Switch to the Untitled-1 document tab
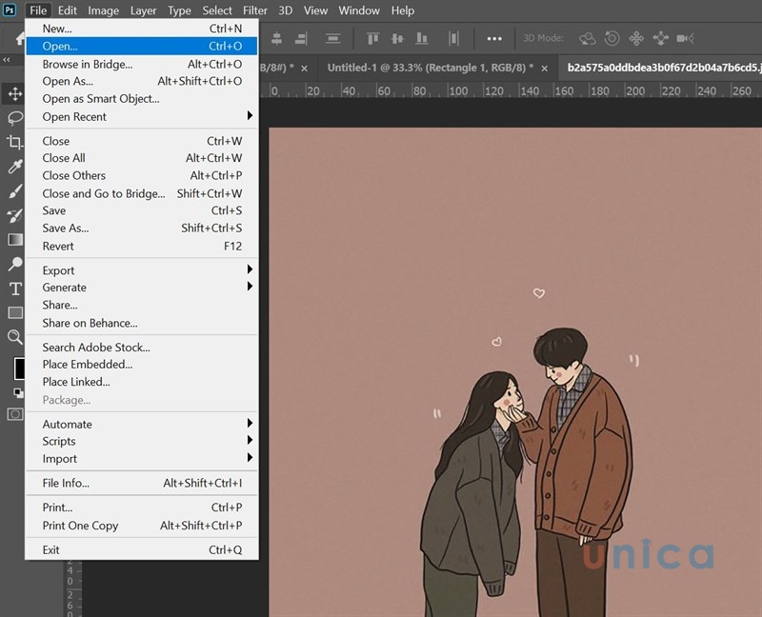Viewport: 762px width, 617px height. click(x=429, y=69)
